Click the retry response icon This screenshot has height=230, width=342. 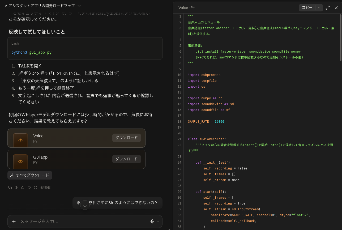click(x=36, y=188)
